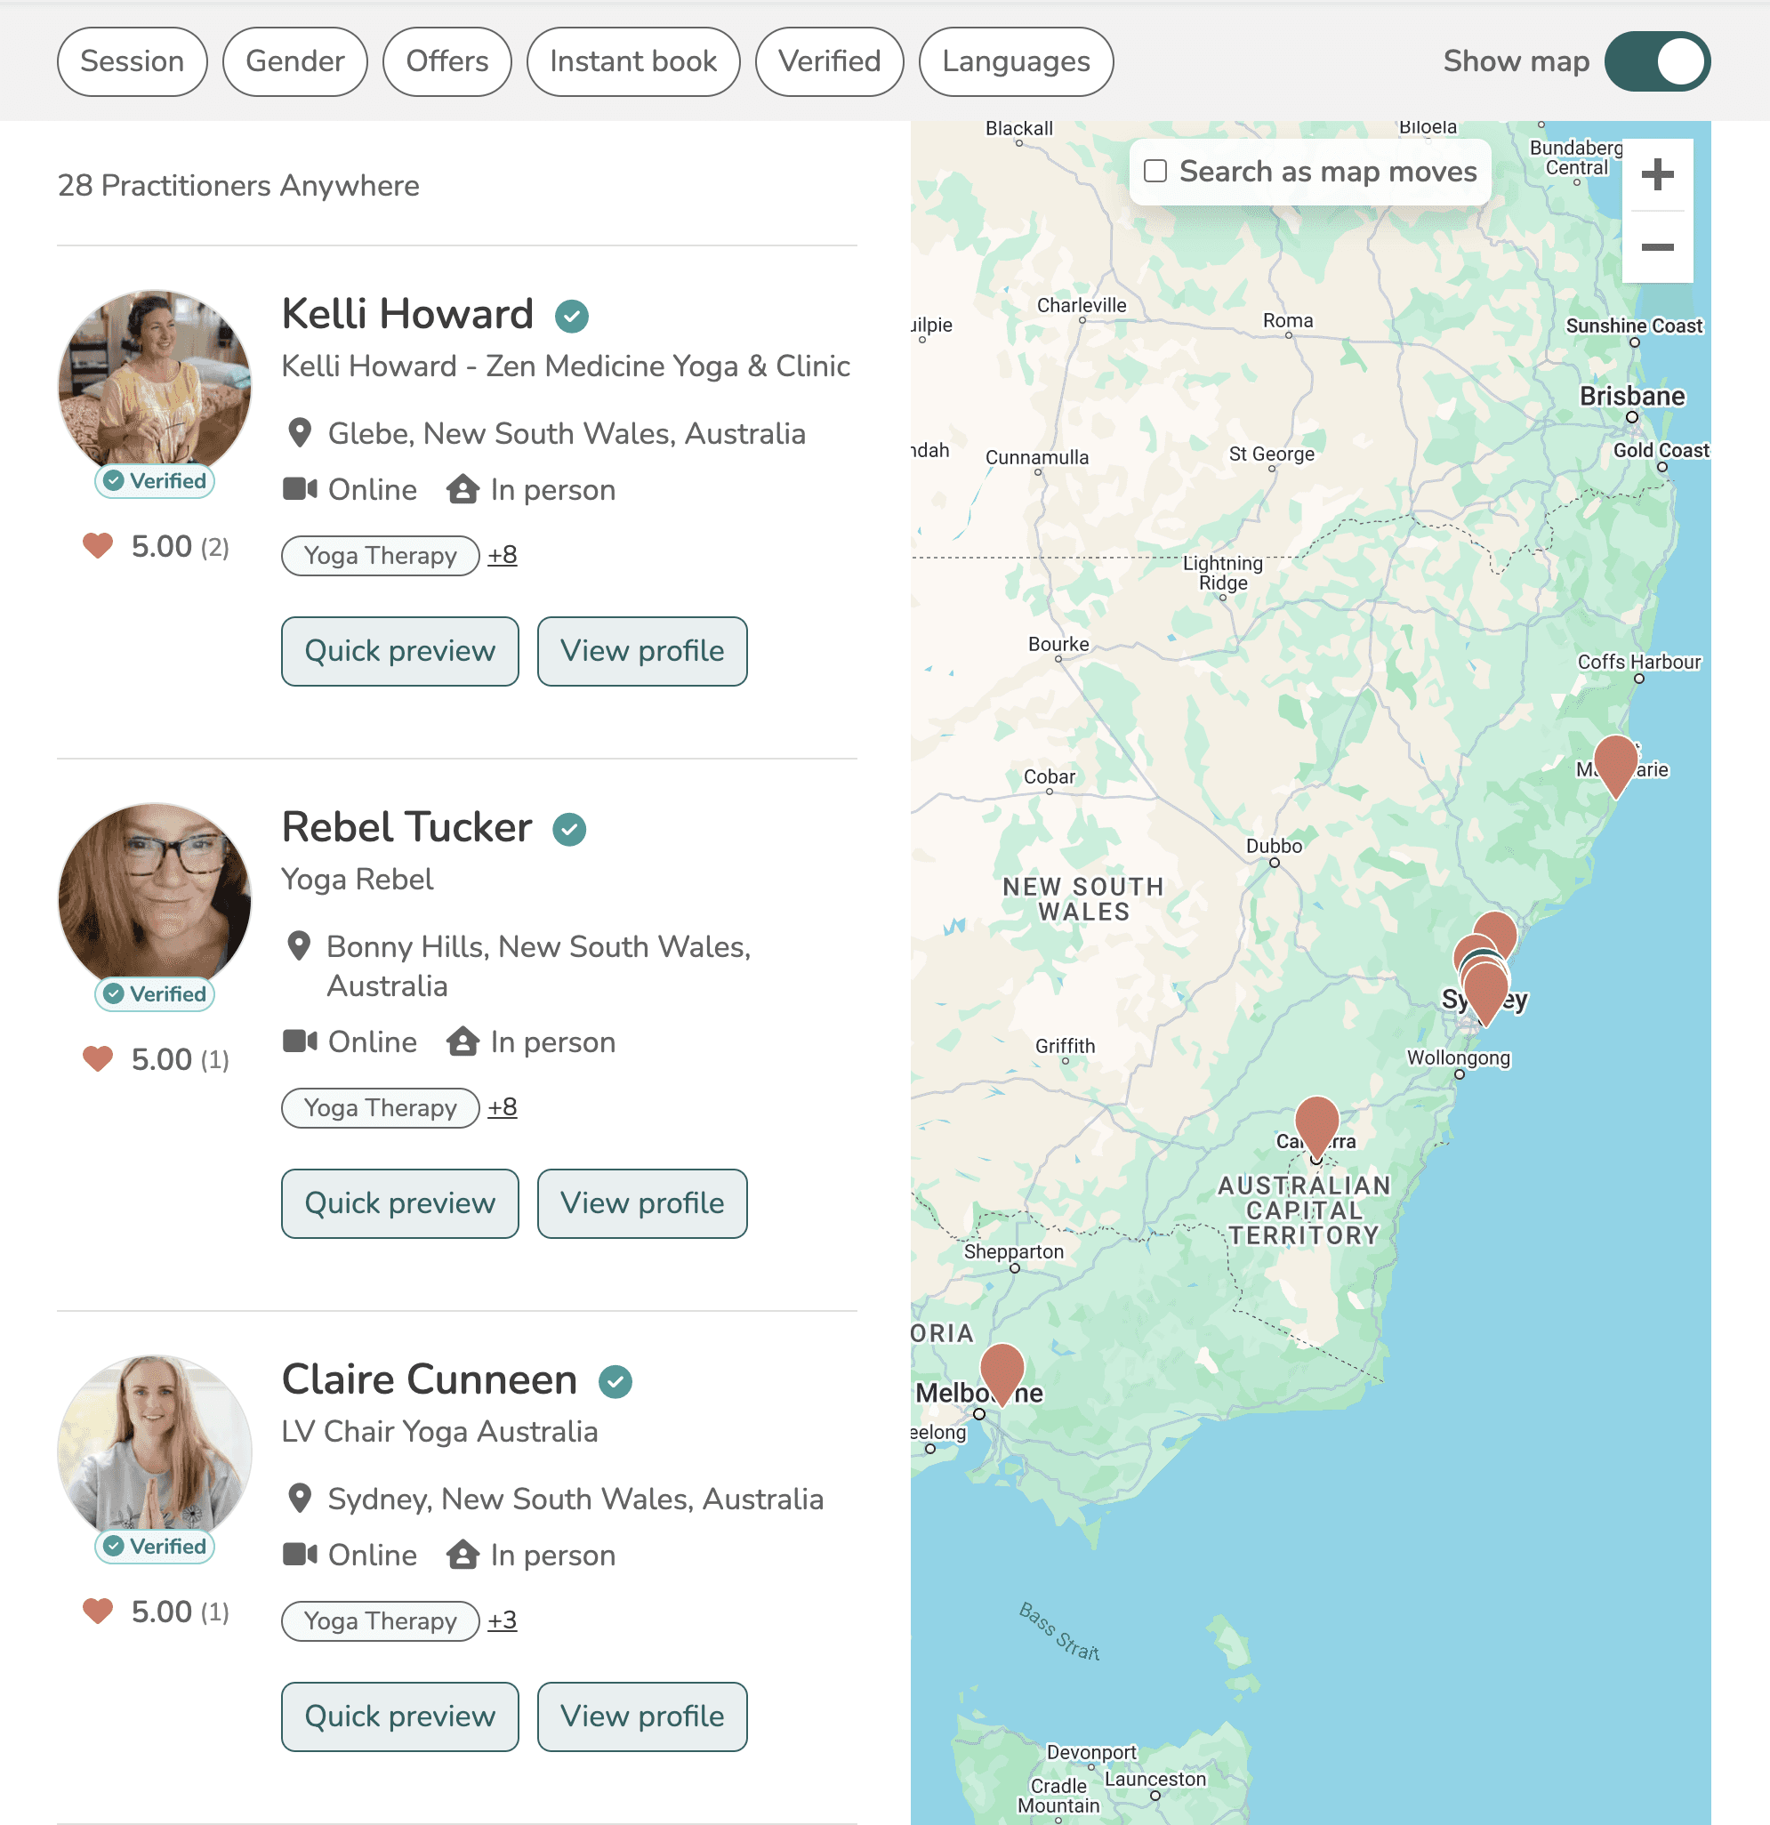The height and width of the screenshot is (1825, 1770).
Task: Click the Instant book filter tab
Action: (632, 62)
